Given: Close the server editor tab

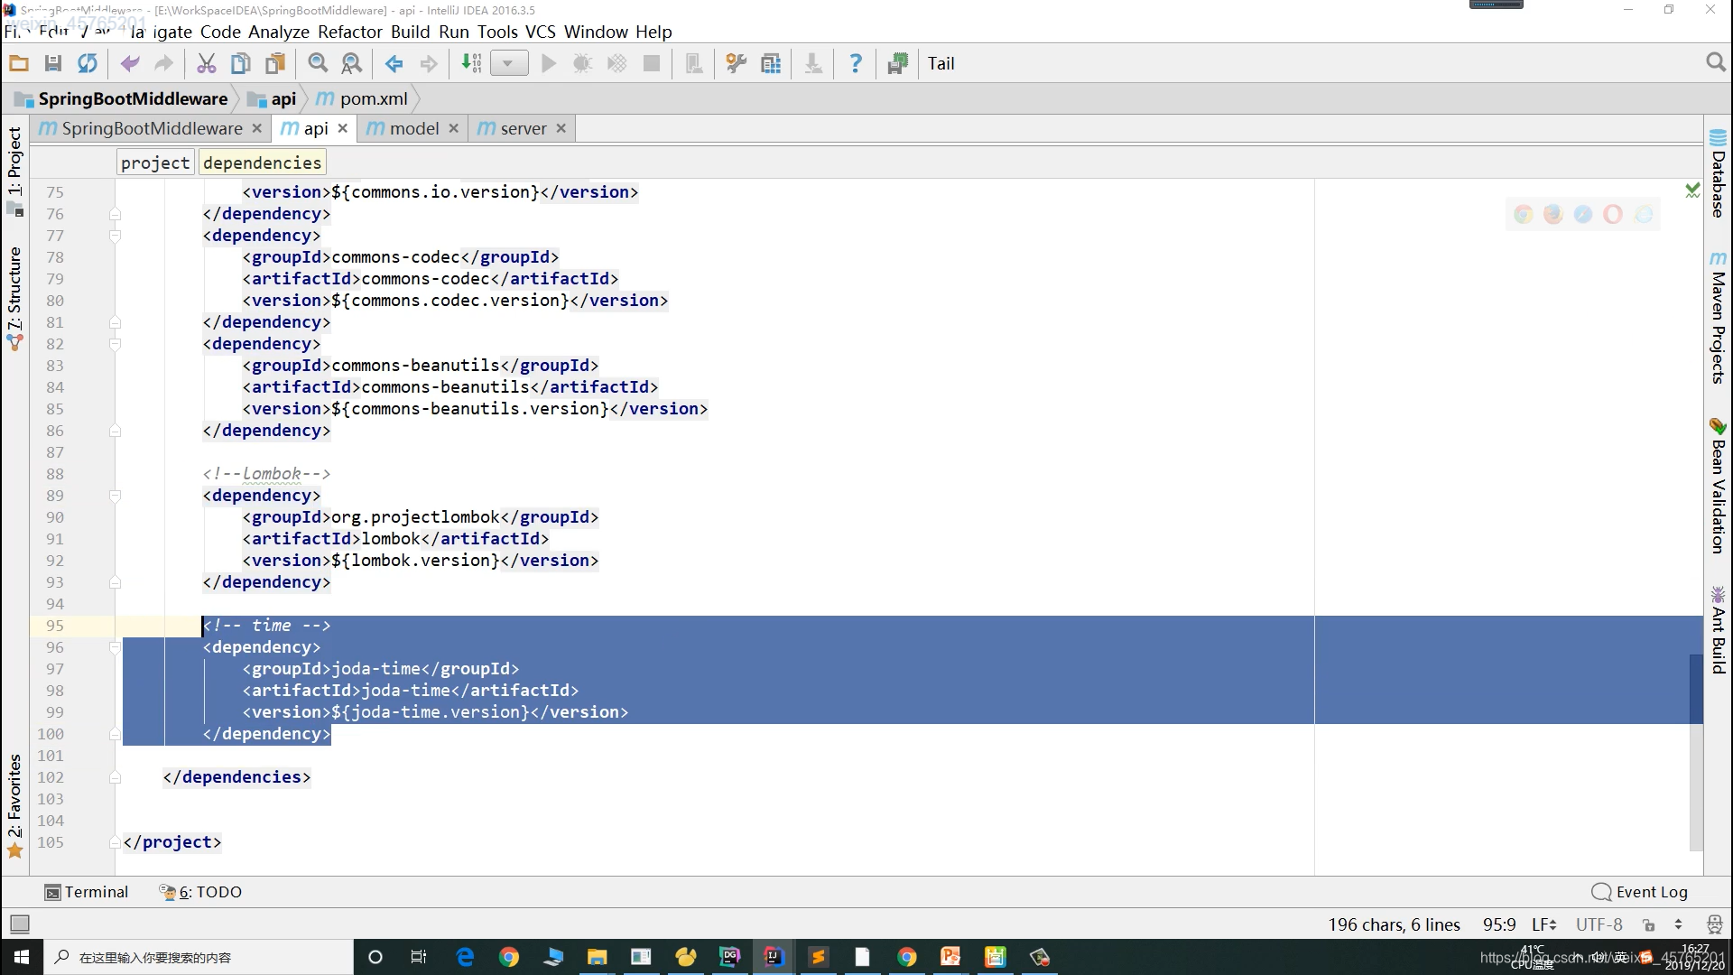Looking at the screenshot, I should click(x=561, y=128).
